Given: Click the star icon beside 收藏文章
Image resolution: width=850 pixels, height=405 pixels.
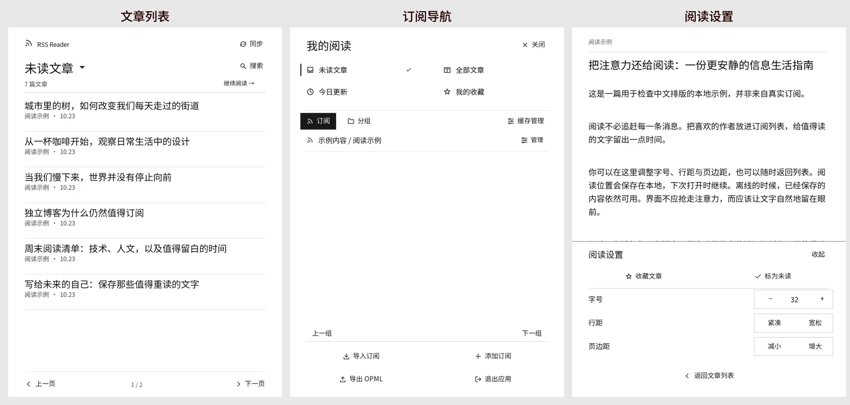Looking at the screenshot, I should [629, 276].
